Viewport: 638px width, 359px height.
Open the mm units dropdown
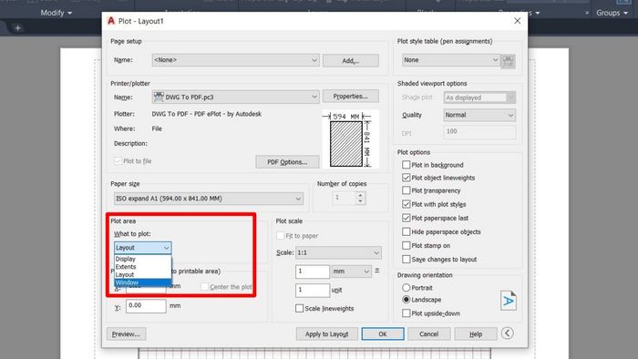[x=351, y=272]
